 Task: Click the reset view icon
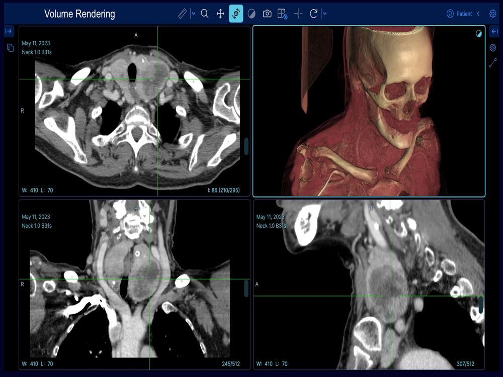[313, 14]
